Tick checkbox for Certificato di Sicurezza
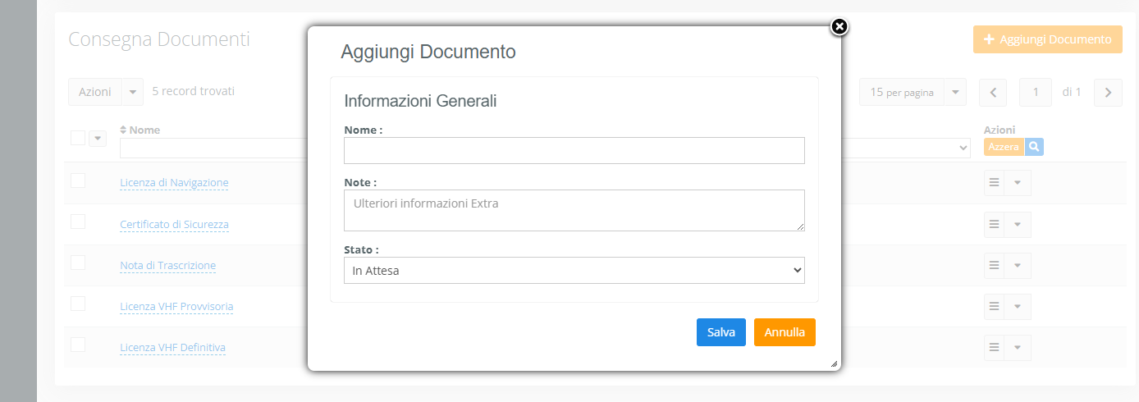Image resolution: width=1139 pixels, height=402 pixels. [x=78, y=222]
